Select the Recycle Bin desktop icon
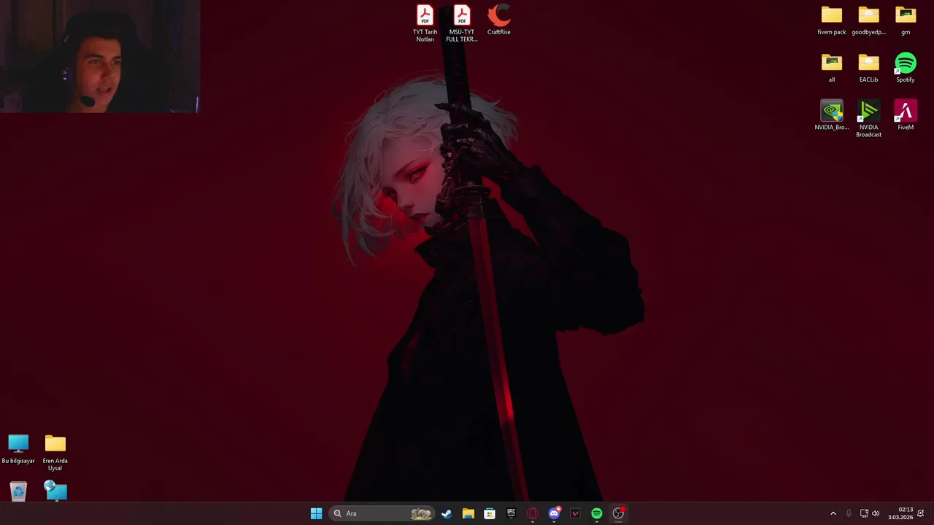The width and height of the screenshot is (934, 525). pyautogui.click(x=18, y=491)
